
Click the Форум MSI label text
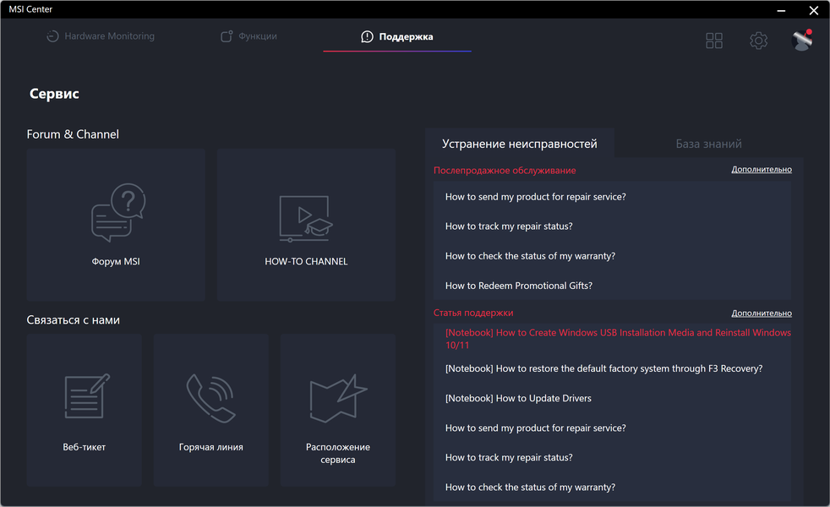pos(116,261)
